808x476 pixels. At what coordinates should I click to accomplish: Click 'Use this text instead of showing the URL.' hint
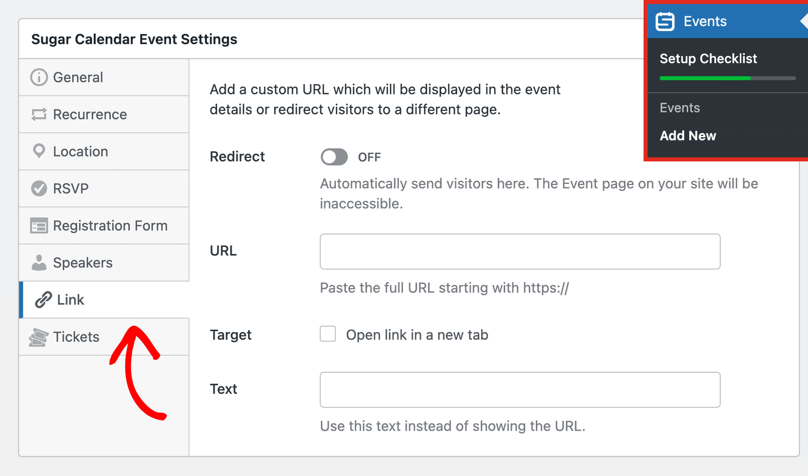point(452,427)
